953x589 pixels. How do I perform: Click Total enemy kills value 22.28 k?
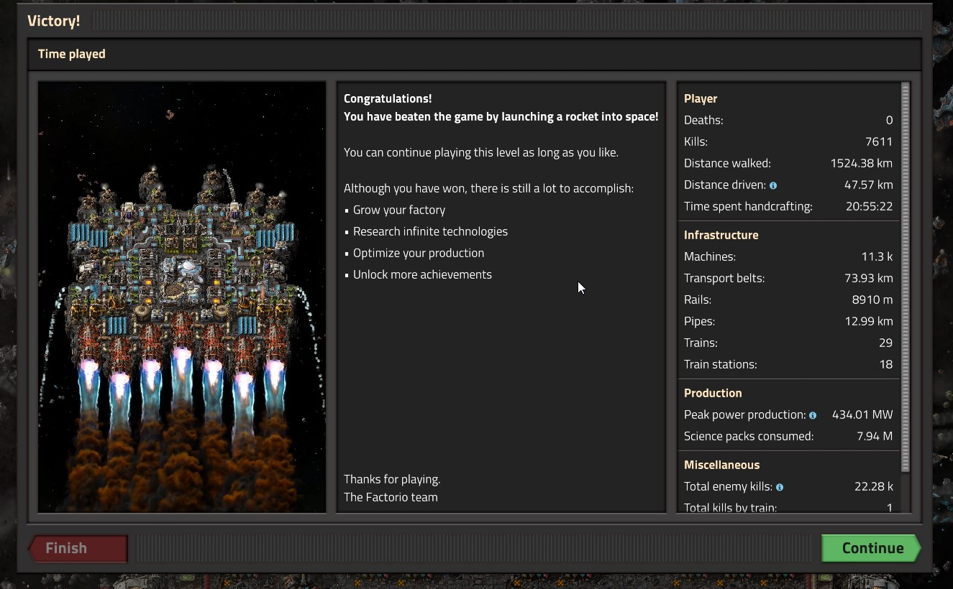(874, 486)
